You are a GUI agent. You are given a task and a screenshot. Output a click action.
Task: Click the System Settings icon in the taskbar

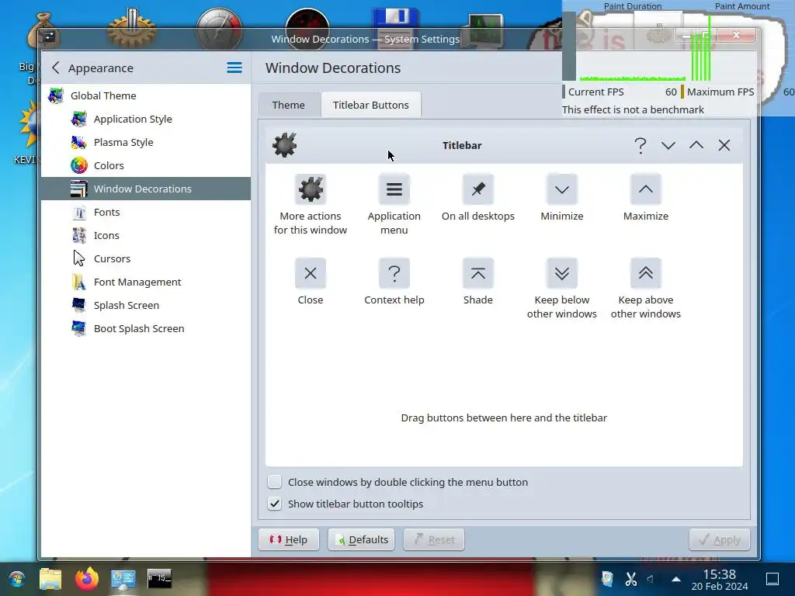click(123, 579)
